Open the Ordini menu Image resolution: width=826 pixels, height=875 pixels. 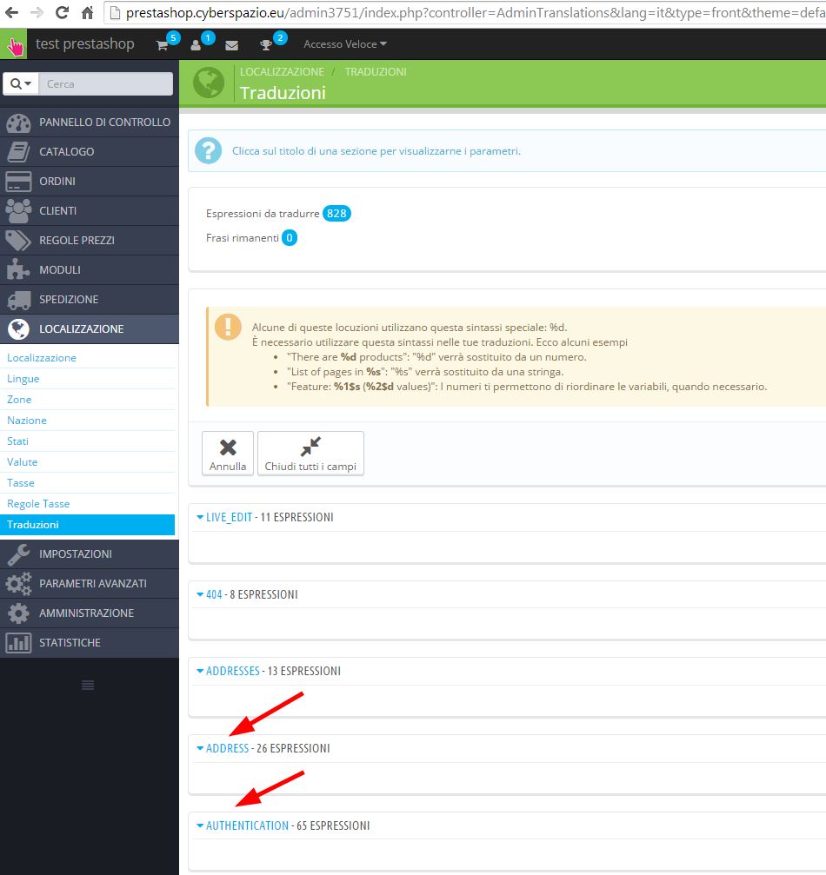90,182
